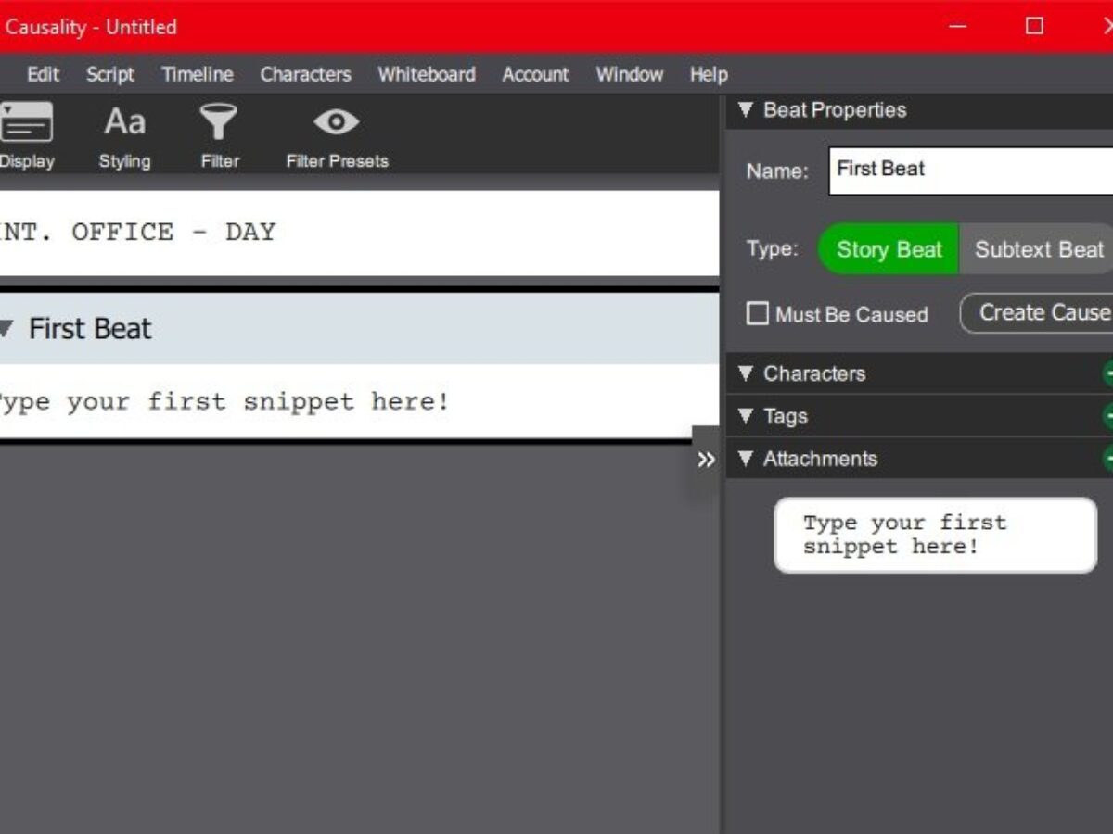Open the Help menu
The height and width of the screenshot is (834, 1113).
[709, 74]
